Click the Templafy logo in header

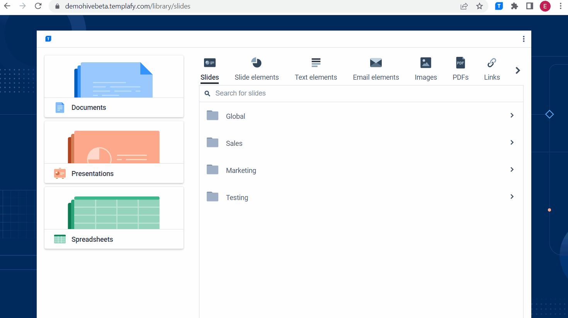(x=48, y=39)
